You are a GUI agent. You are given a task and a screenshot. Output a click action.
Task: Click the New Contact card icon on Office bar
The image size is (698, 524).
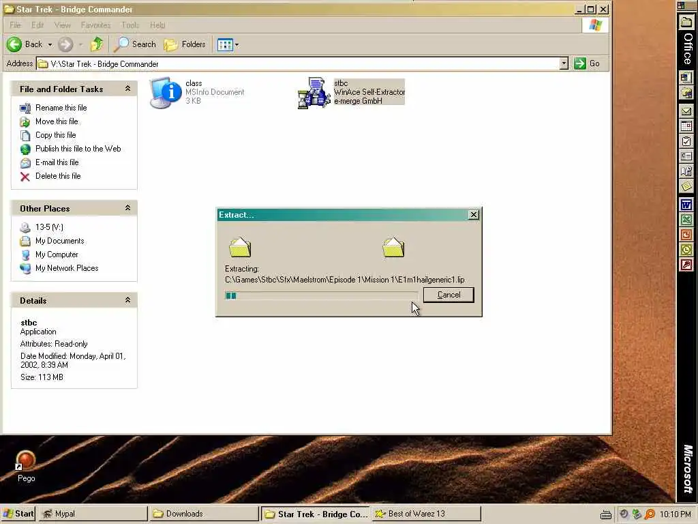pos(686,156)
